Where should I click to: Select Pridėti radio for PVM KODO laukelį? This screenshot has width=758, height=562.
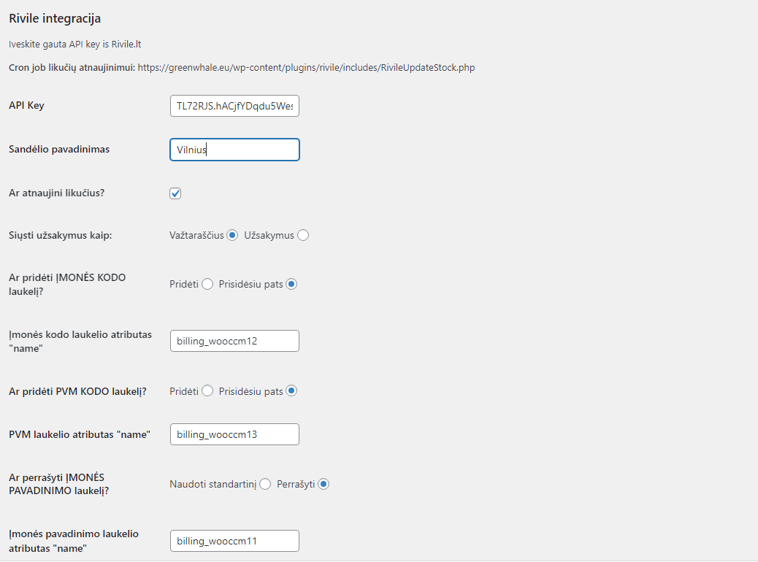[x=207, y=391]
